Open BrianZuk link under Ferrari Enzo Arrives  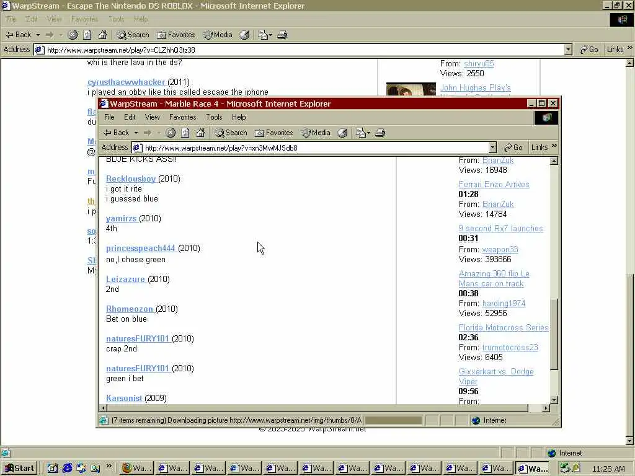[498, 205]
